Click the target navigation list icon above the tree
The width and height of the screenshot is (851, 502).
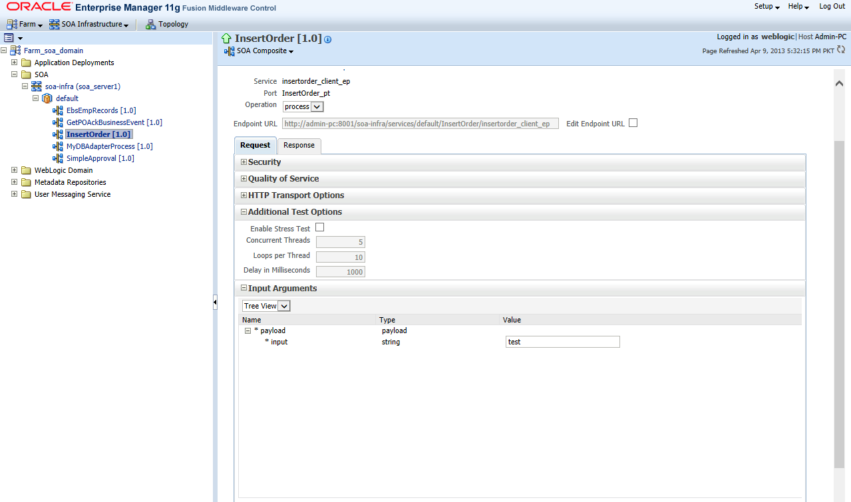9,37
